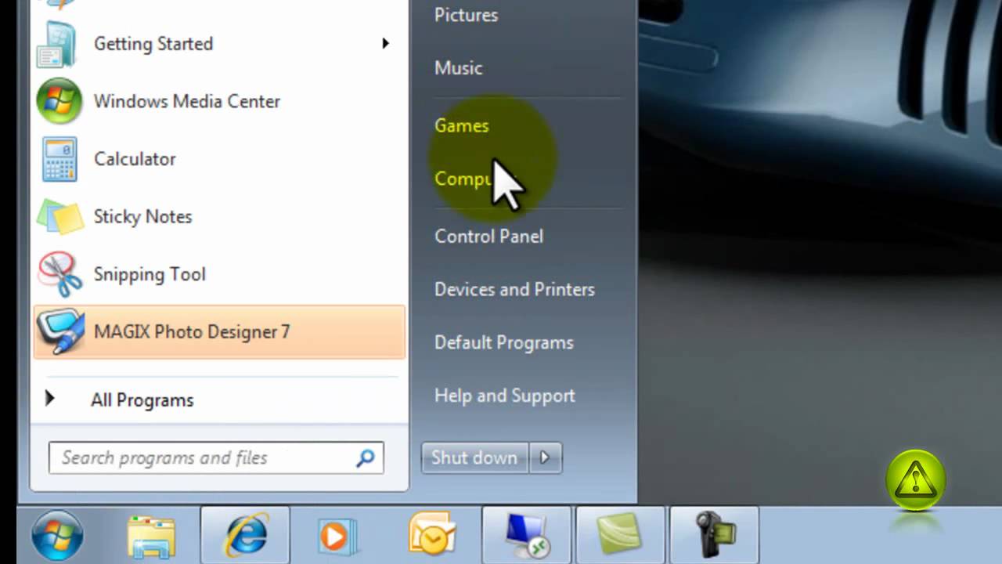Launch Internet Explorer from the taskbar
Screen dimensions: 1002x564
[246, 535]
